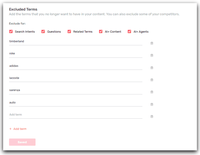Delete the timberland excluded term

[x=152, y=43]
